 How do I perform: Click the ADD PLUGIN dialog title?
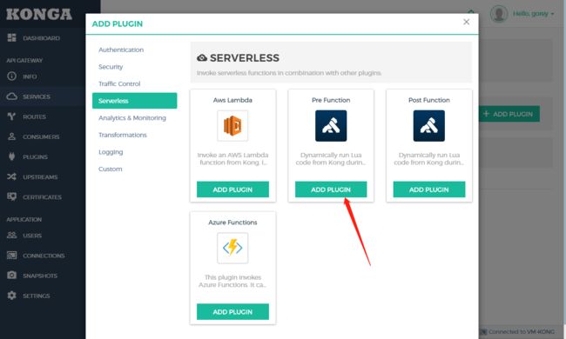coord(118,23)
